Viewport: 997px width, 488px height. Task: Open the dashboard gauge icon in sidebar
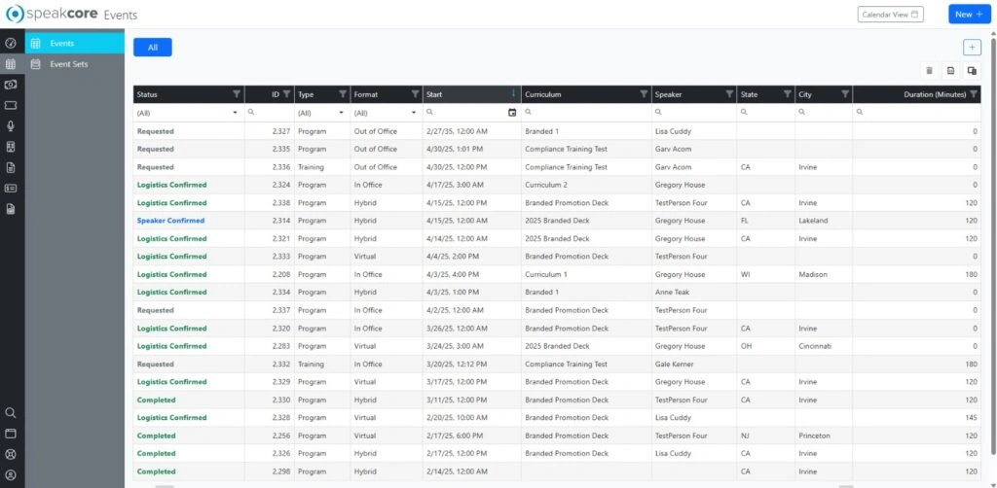tap(11, 43)
